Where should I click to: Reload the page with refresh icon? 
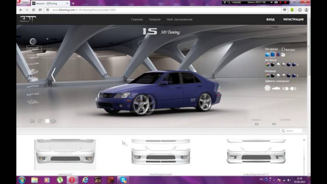pyautogui.click(x=33, y=10)
